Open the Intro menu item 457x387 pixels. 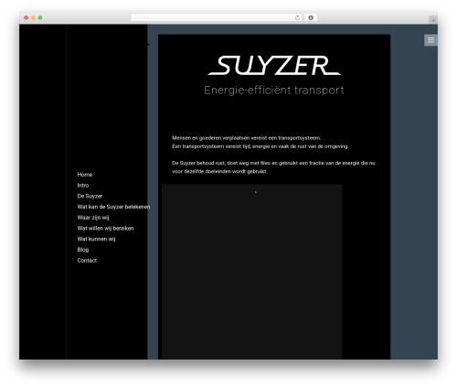pos(83,185)
